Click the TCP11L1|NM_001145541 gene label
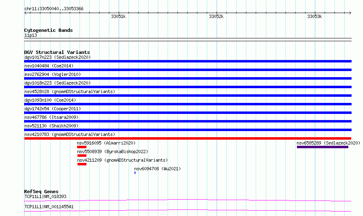Screen dimensions: 363x216 [x=49, y=207]
